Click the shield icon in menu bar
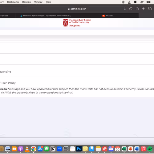This screenshot has height=154, width=154. point(123,2)
